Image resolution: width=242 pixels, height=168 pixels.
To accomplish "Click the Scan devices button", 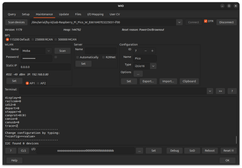I will [x=17, y=23].
